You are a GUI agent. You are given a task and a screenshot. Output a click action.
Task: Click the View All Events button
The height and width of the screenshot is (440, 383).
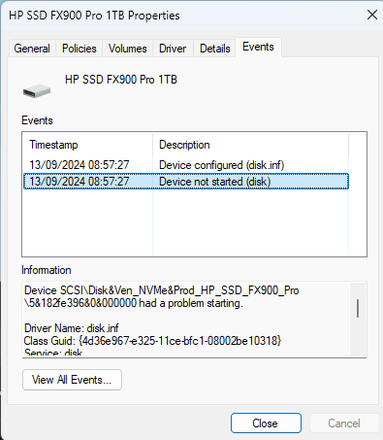pos(72,380)
